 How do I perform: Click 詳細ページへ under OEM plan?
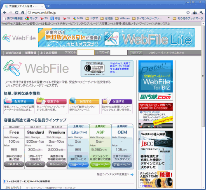pyautogui.click(x=122, y=165)
